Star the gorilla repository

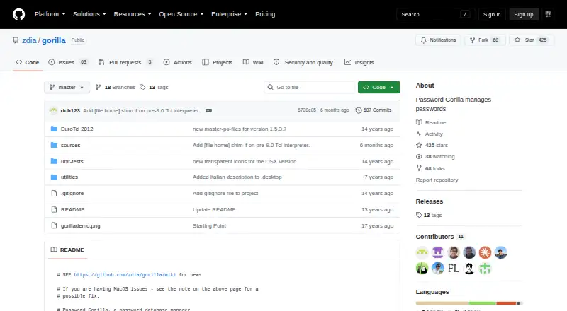tap(531, 40)
